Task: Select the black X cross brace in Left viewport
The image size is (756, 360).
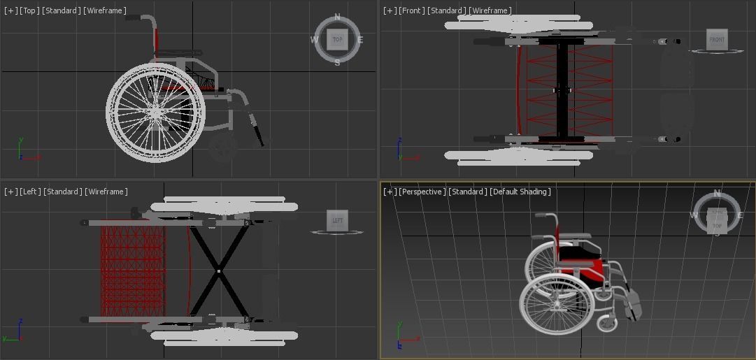Action: pyautogui.click(x=219, y=271)
